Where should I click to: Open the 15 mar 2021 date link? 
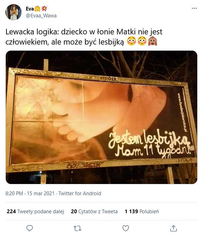(41, 193)
